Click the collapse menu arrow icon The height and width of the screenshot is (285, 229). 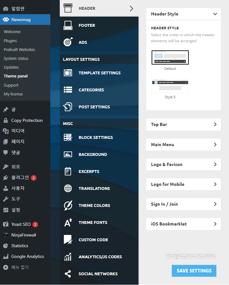[x=6, y=267]
